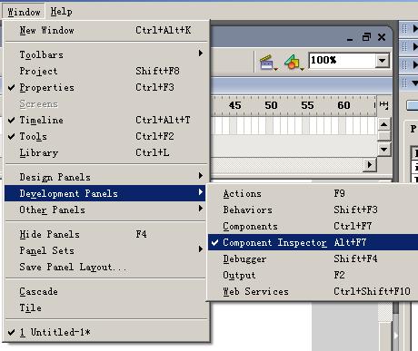
Task: Restore the document window
Action: (x=366, y=37)
